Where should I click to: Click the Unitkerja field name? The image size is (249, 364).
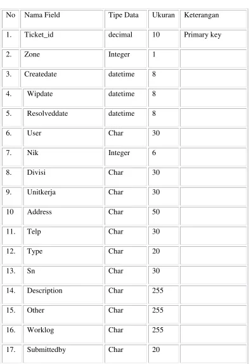click(x=41, y=192)
